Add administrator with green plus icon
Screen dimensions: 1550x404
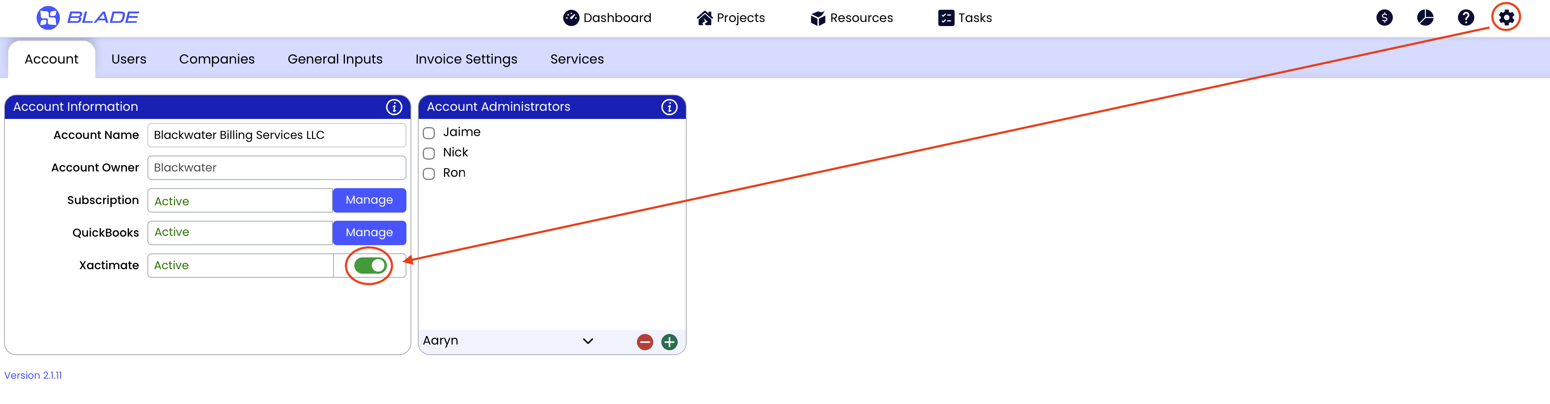click(669, 342)
